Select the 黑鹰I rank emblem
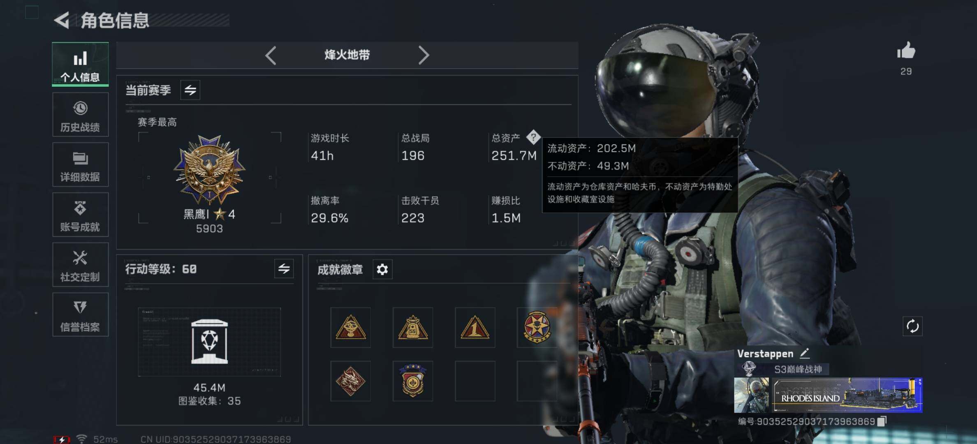Image resolution: width=977 pixels, height=444 pixels. tap(210, 170)
